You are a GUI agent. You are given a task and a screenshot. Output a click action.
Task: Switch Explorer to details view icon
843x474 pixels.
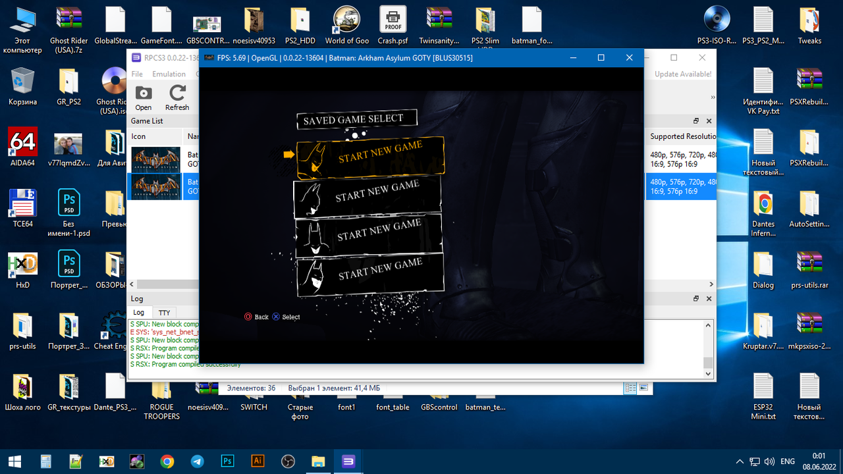631,388
